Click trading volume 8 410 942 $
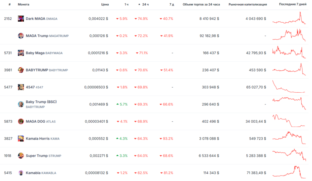 209,19
